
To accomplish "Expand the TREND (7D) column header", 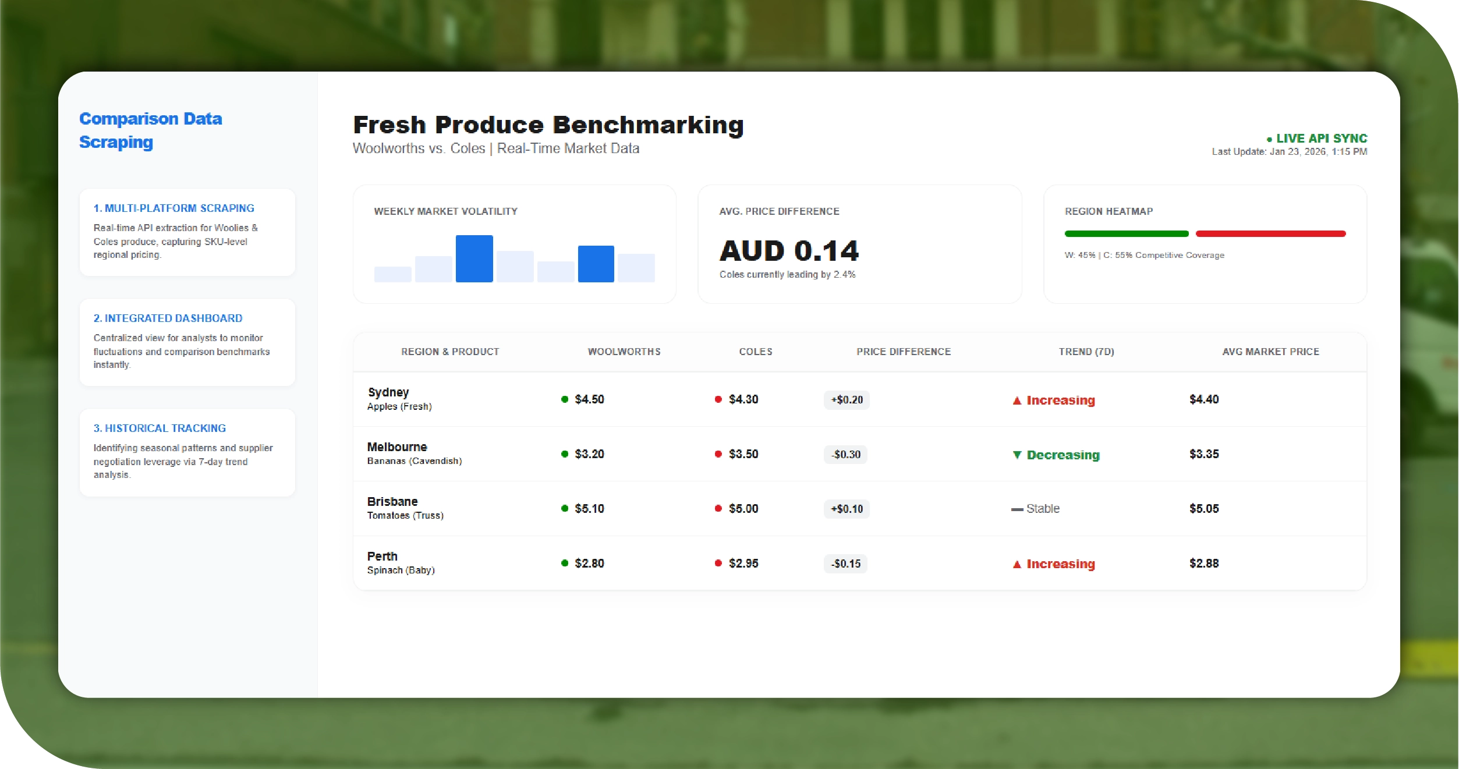I will click(1086, 352).
